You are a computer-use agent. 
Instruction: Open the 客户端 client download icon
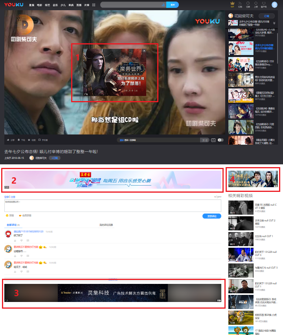point(264,4)
